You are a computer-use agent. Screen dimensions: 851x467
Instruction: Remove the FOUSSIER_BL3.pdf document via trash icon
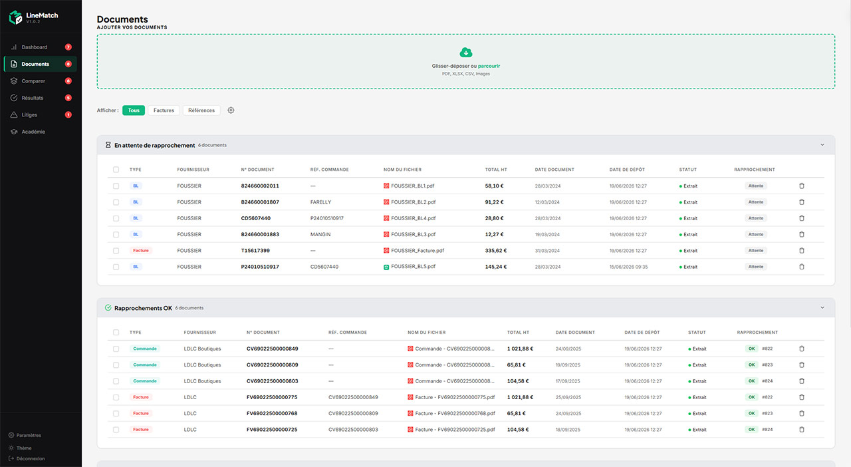point(801,234)
